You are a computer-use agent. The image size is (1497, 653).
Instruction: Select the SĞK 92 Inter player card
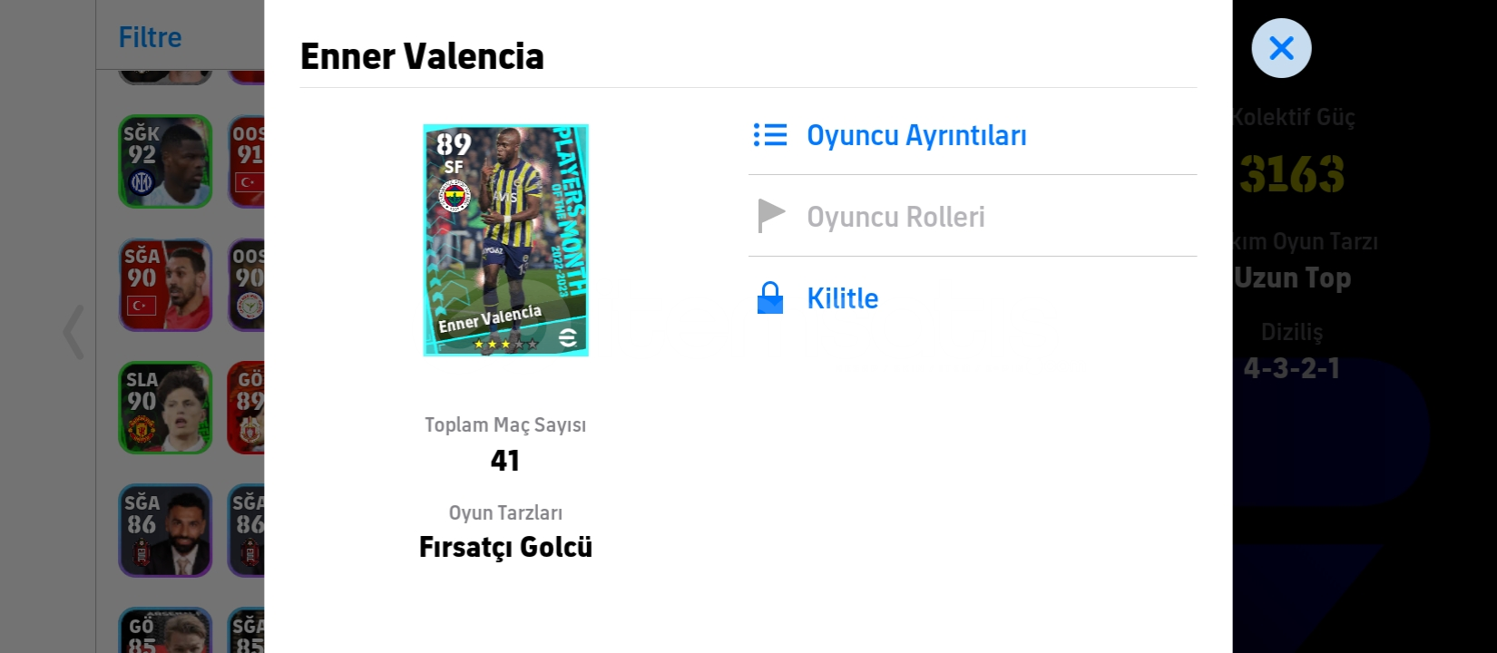pos(165,161)
